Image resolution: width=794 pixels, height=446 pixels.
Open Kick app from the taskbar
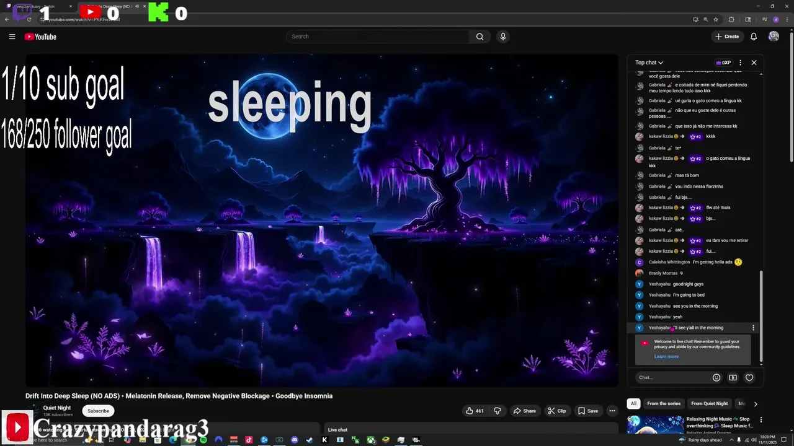coord(324,440)
